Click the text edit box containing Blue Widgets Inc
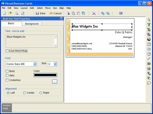The width and height of the screenshot is (153, 114). pyautogui.click(x=31, y=41)
